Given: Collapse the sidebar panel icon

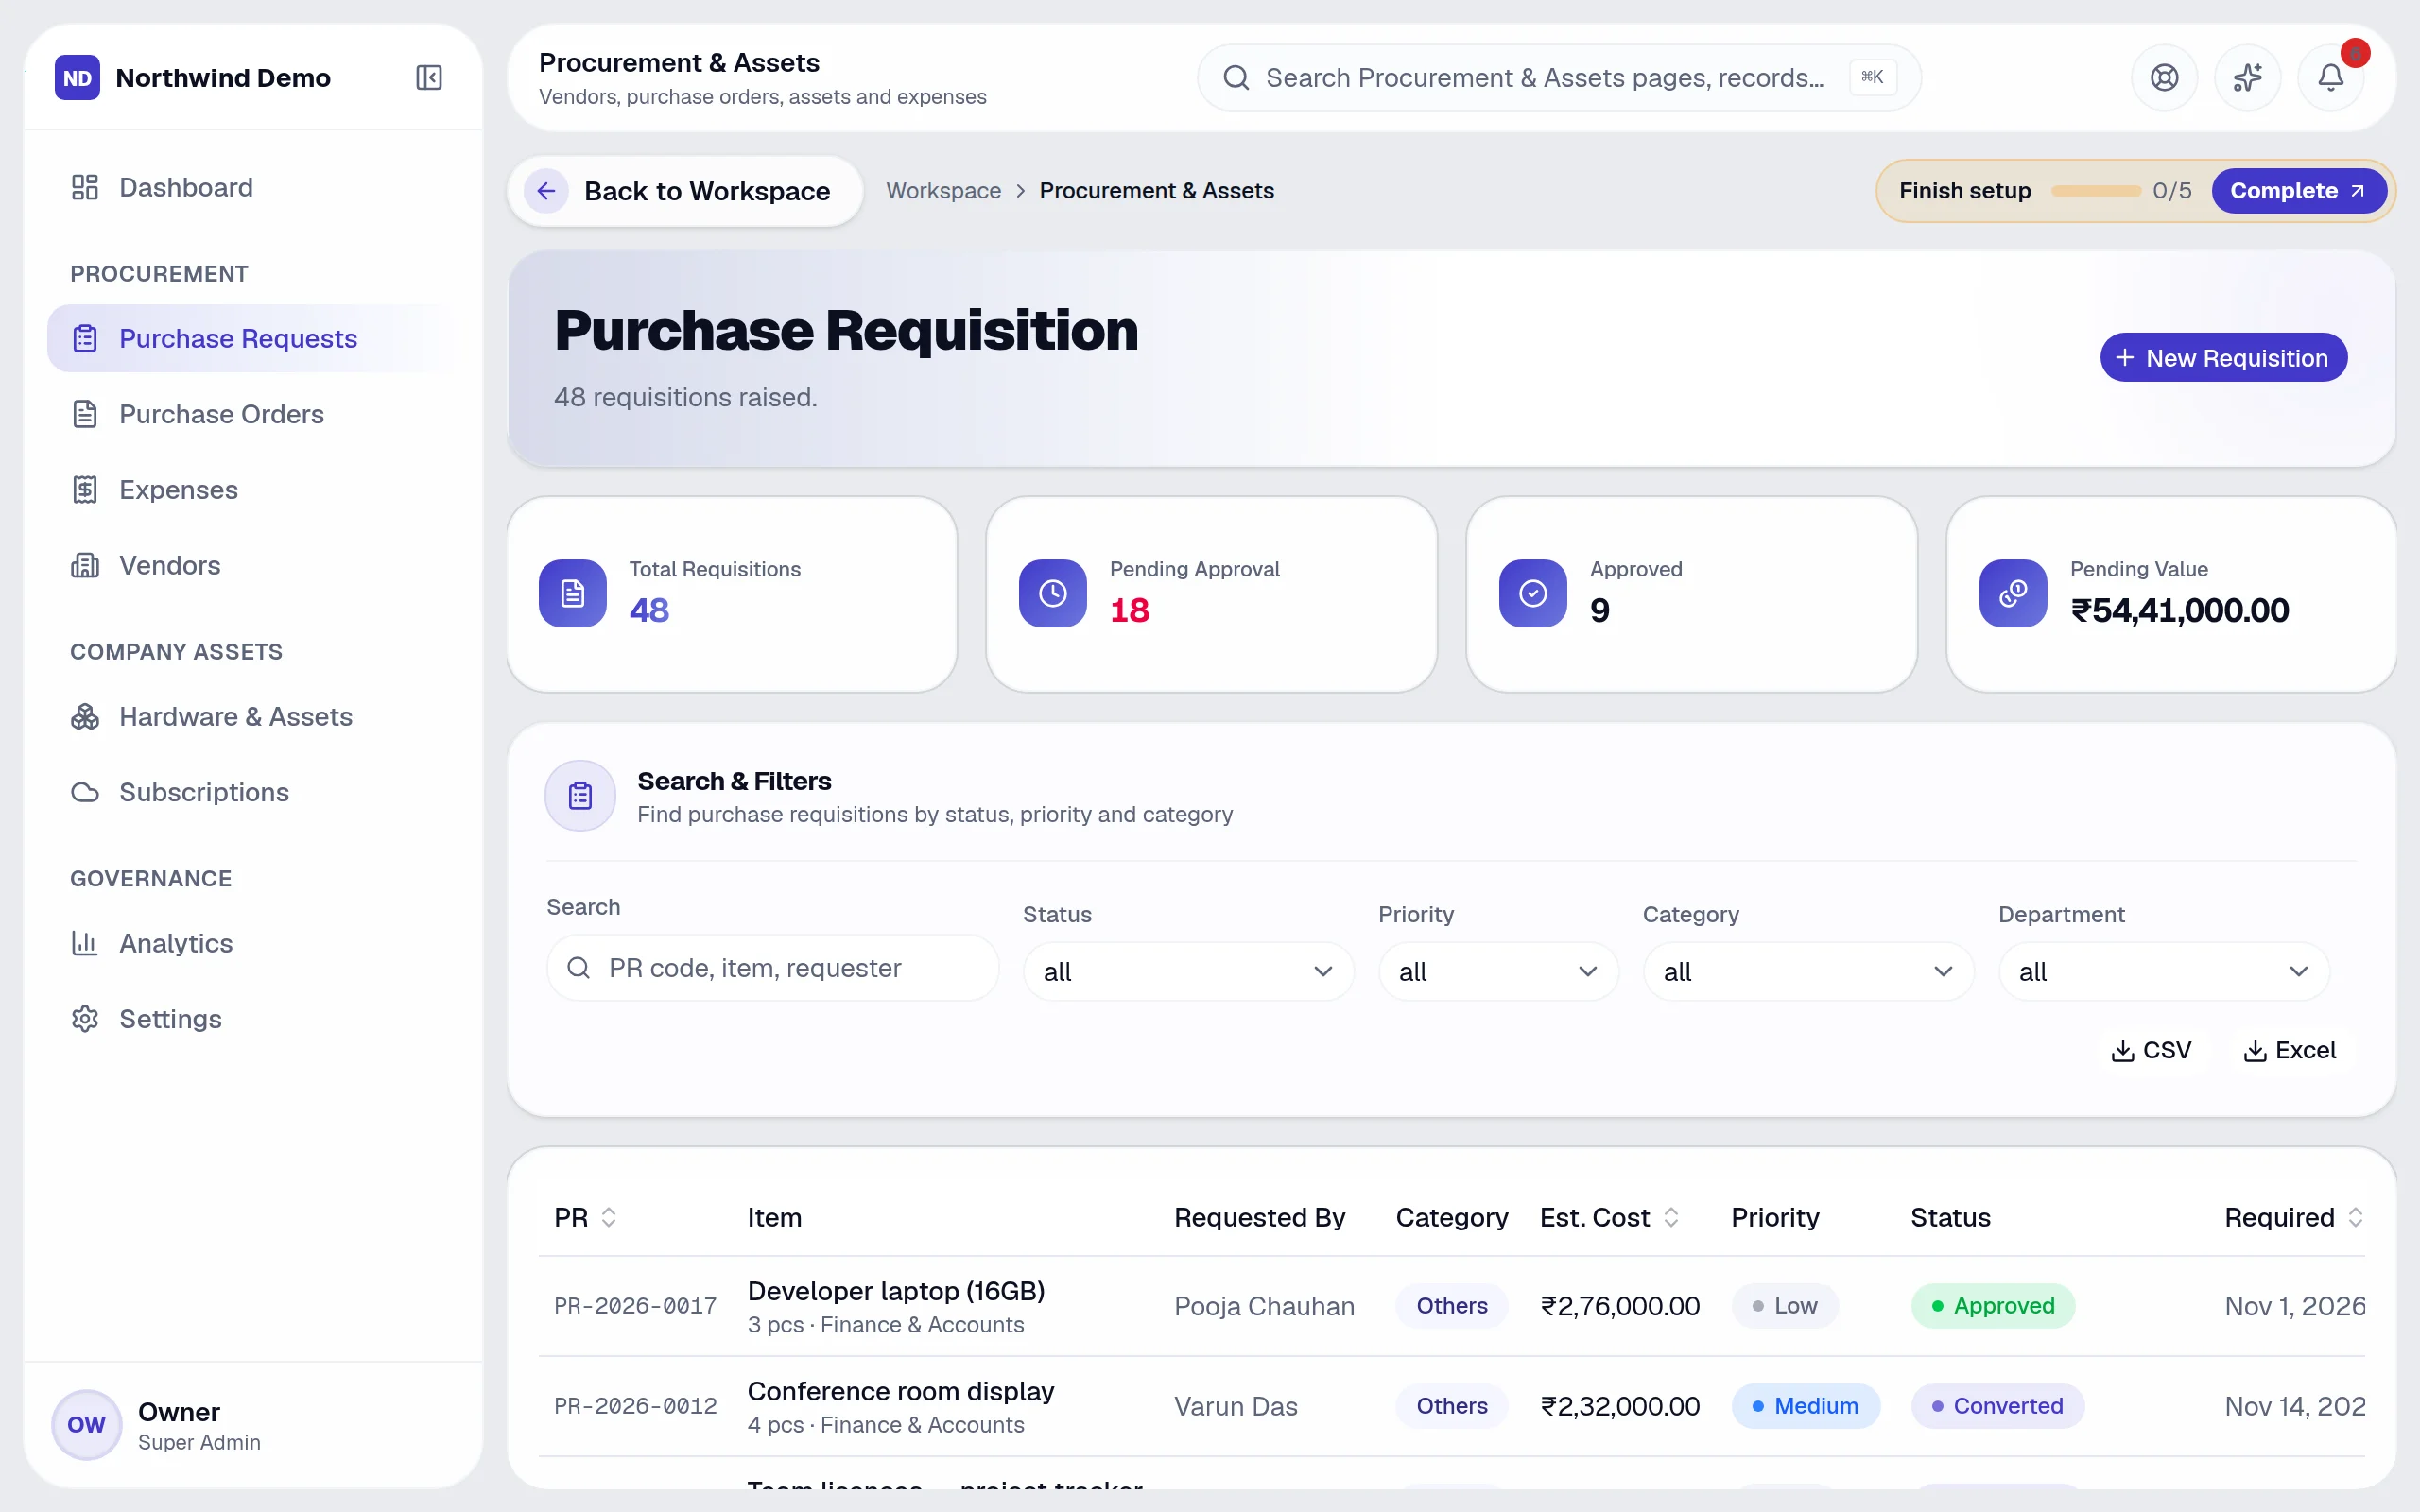Looking at the screenshot, I should click(428, 77).
